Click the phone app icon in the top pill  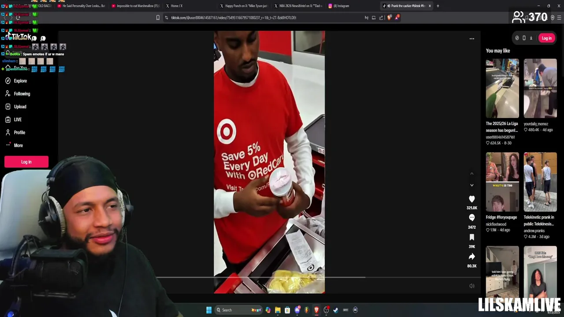tap(524, 38)
